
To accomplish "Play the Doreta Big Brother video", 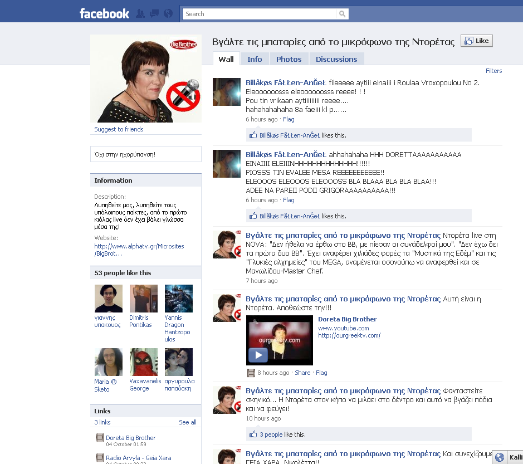I will click(257, 355).
